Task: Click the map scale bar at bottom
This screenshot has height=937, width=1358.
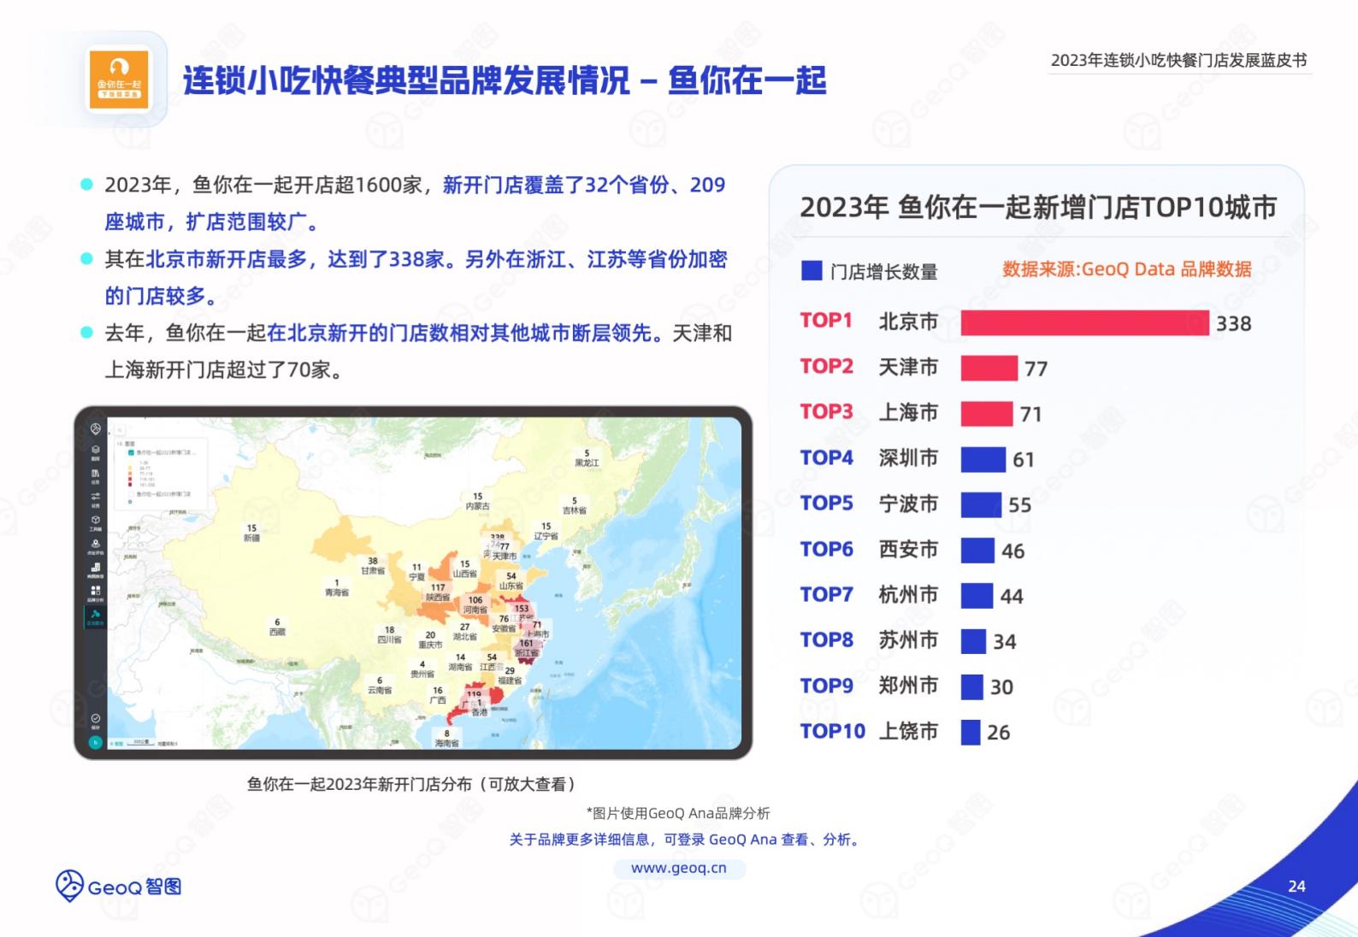Action: (141, 743)
